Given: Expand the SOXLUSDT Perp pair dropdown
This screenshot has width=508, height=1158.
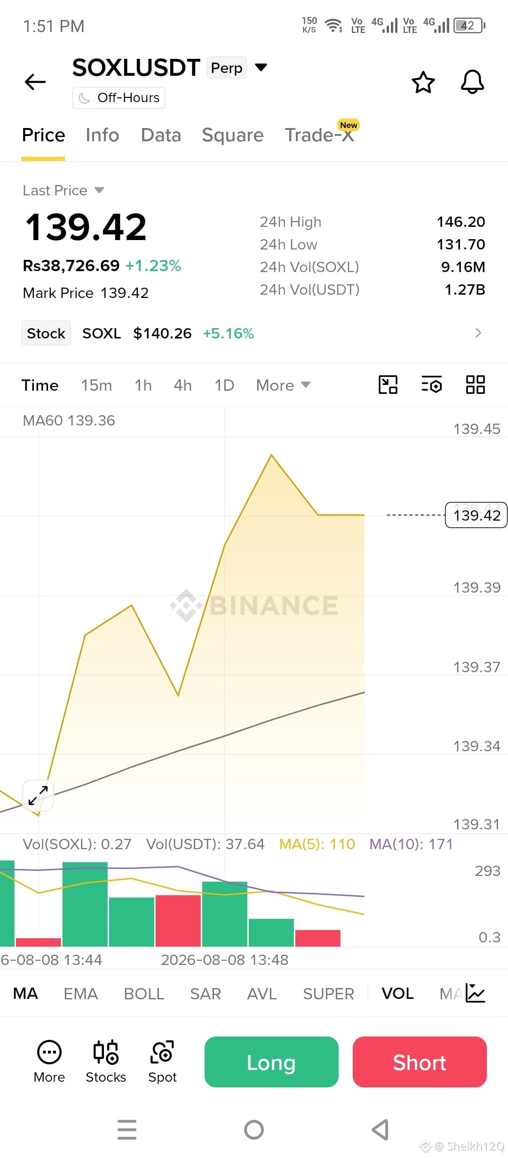Looking at the screenshot, I should tap(261, 67).
